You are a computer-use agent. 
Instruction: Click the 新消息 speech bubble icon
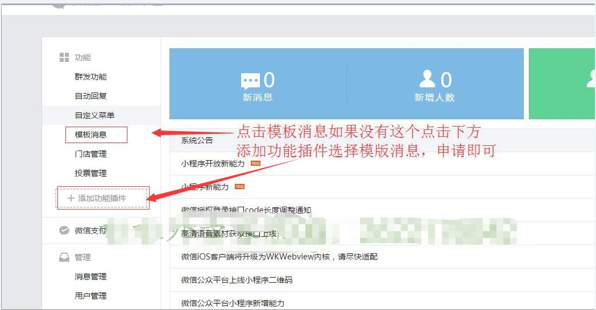click(x=250, y=81)
